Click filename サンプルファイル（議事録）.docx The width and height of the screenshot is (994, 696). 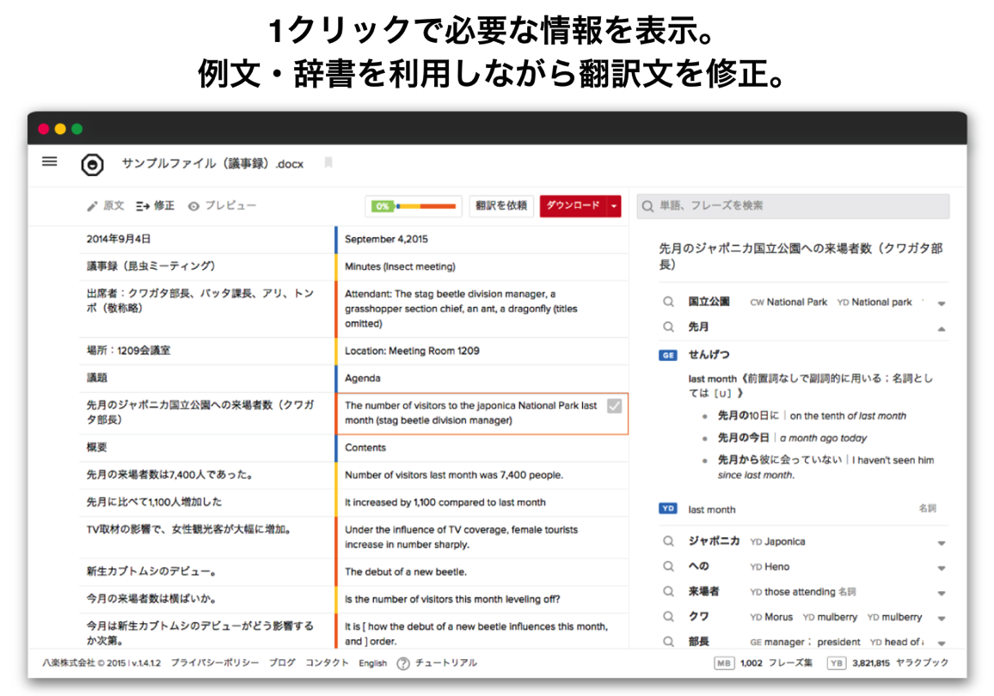coord(212,164)
